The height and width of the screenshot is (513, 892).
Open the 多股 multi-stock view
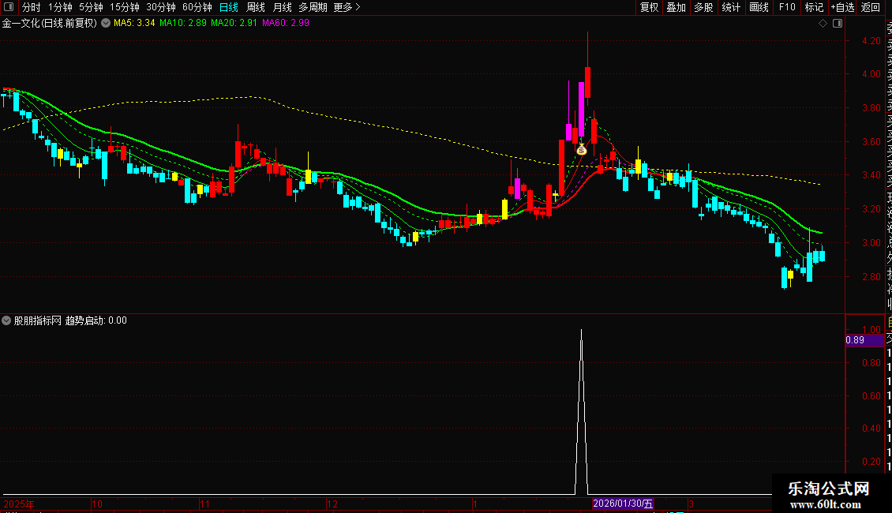click(703, 7)
